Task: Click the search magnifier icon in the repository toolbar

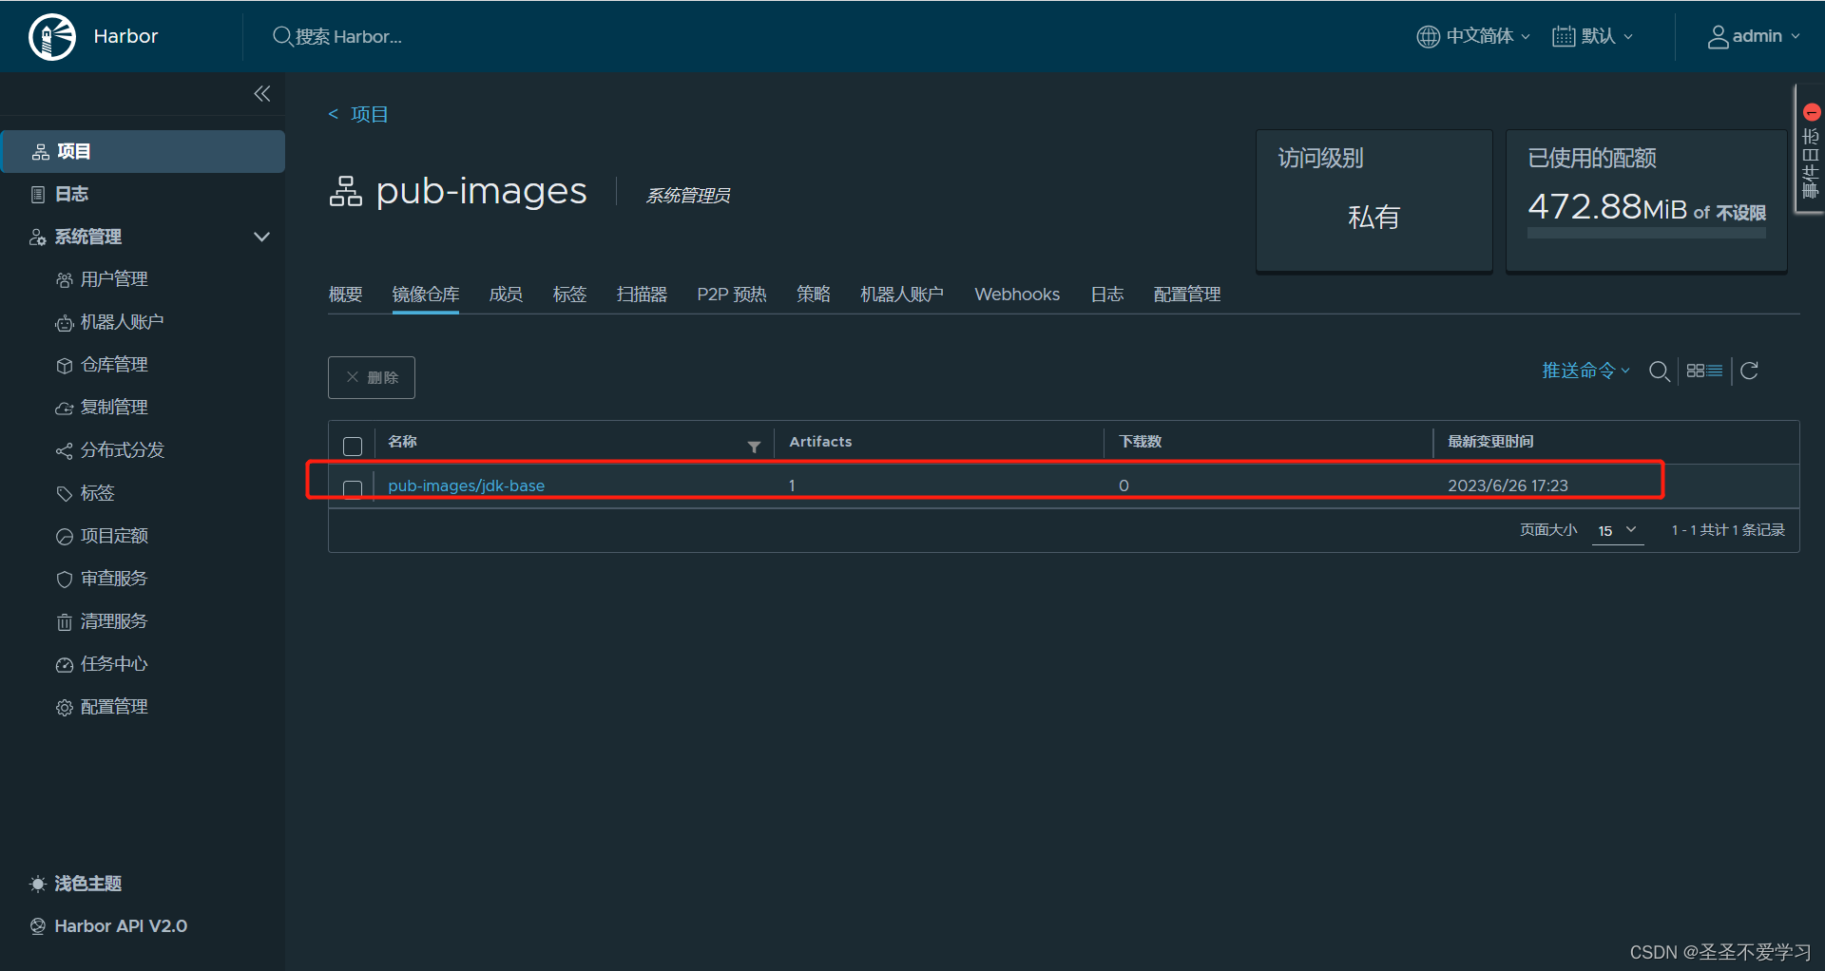Action: click(x=1660, y=371)
